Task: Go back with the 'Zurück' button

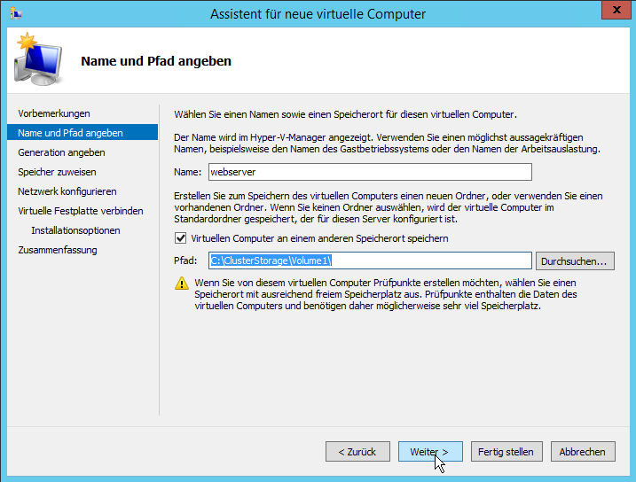Action: 357,452
